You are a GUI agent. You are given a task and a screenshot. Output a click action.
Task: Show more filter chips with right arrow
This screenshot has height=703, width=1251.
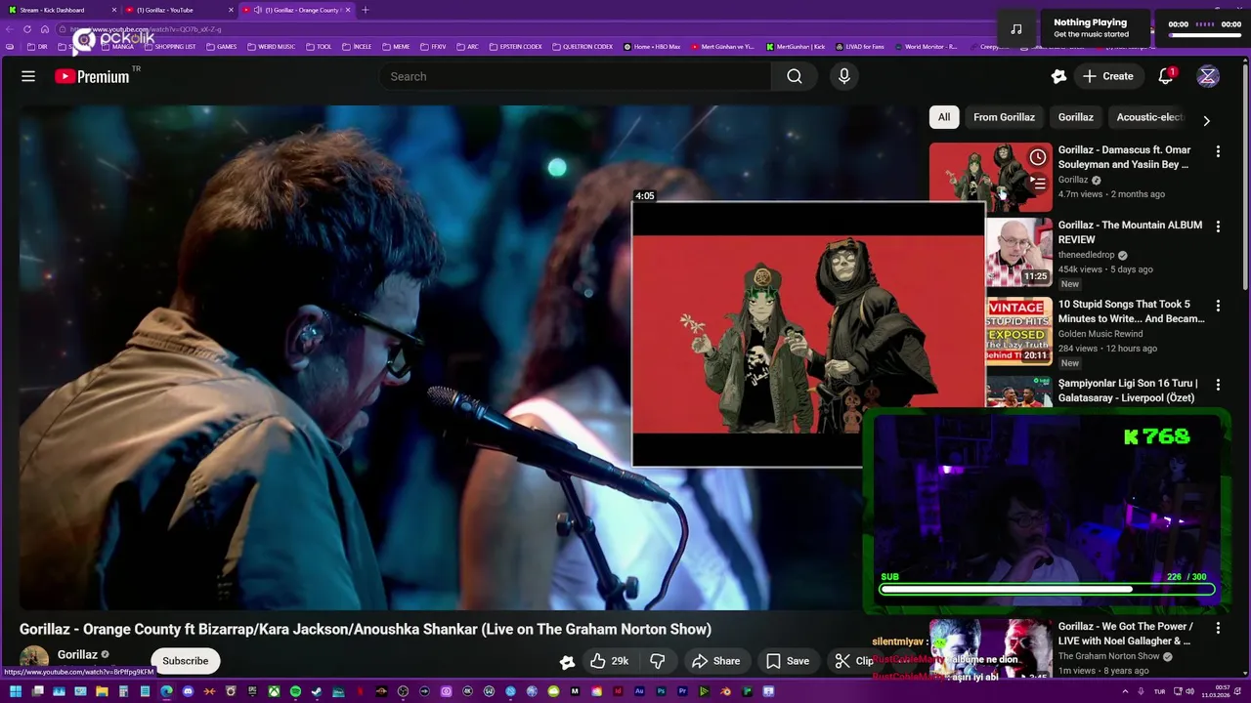pyautogui.click(x=1206, y=121)
